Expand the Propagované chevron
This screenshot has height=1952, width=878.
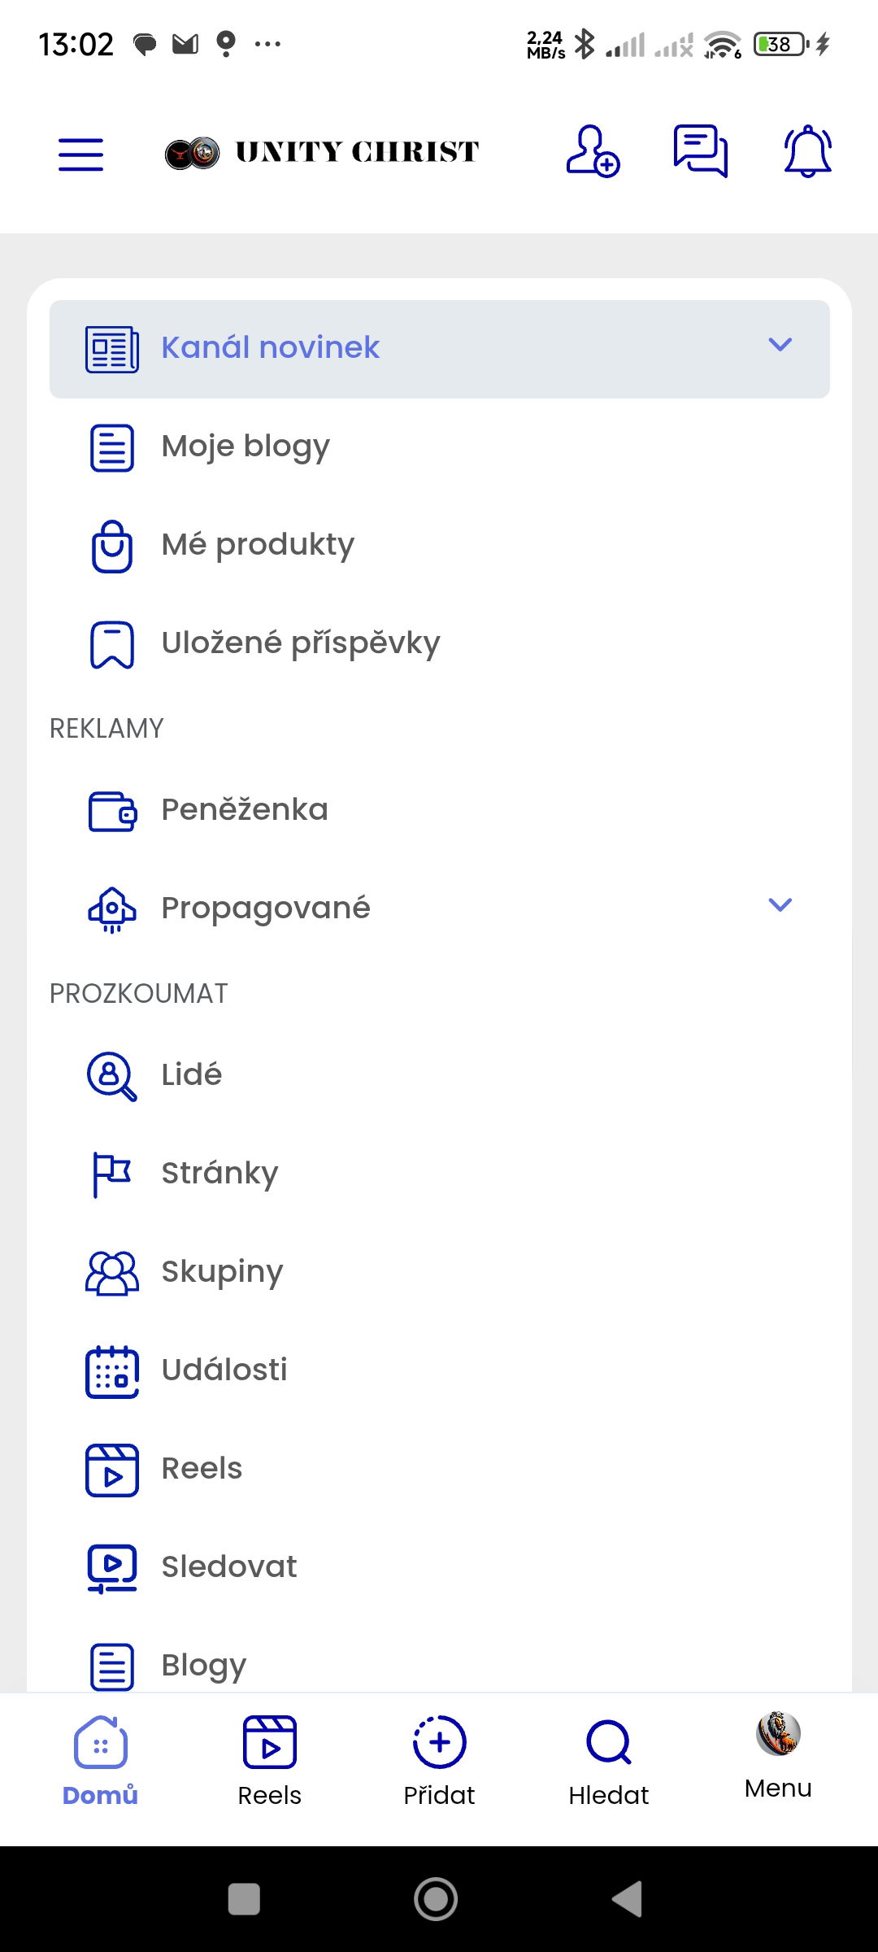point(780,905)
